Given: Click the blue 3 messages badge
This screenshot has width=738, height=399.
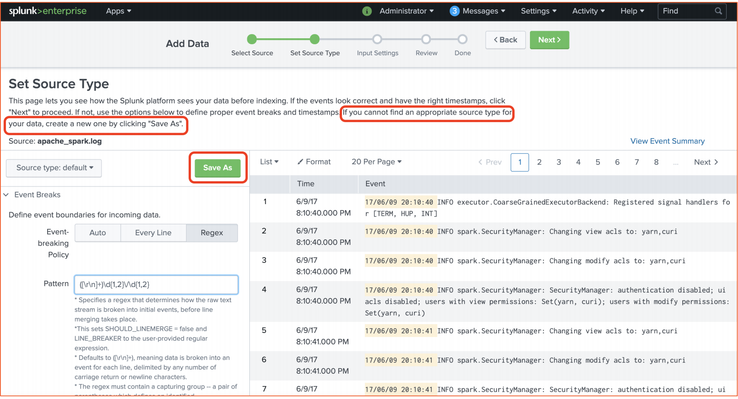Looking at the screenshot, I should (x=454, y=11).
